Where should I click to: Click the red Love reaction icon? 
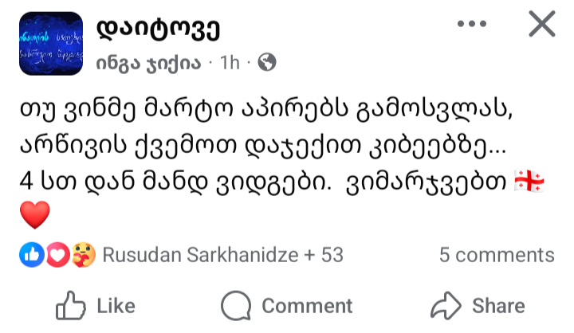57,255
